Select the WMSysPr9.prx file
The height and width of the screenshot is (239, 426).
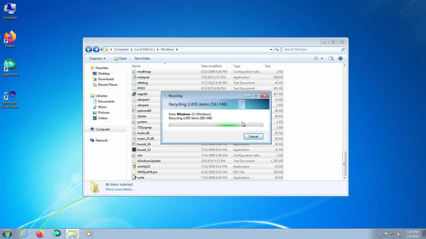click(207, 172)
